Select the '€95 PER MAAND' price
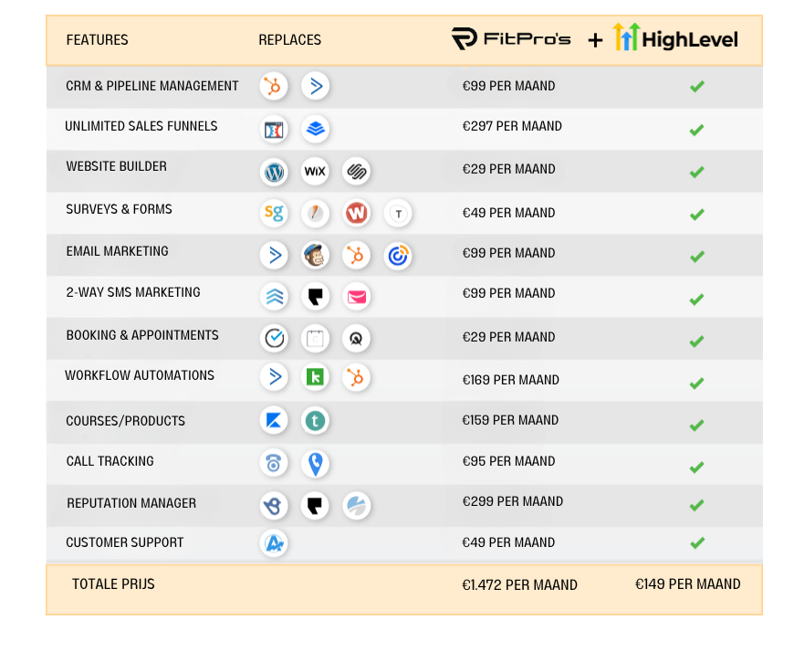This screenshot has width=794, height=662. pos(508,461)
